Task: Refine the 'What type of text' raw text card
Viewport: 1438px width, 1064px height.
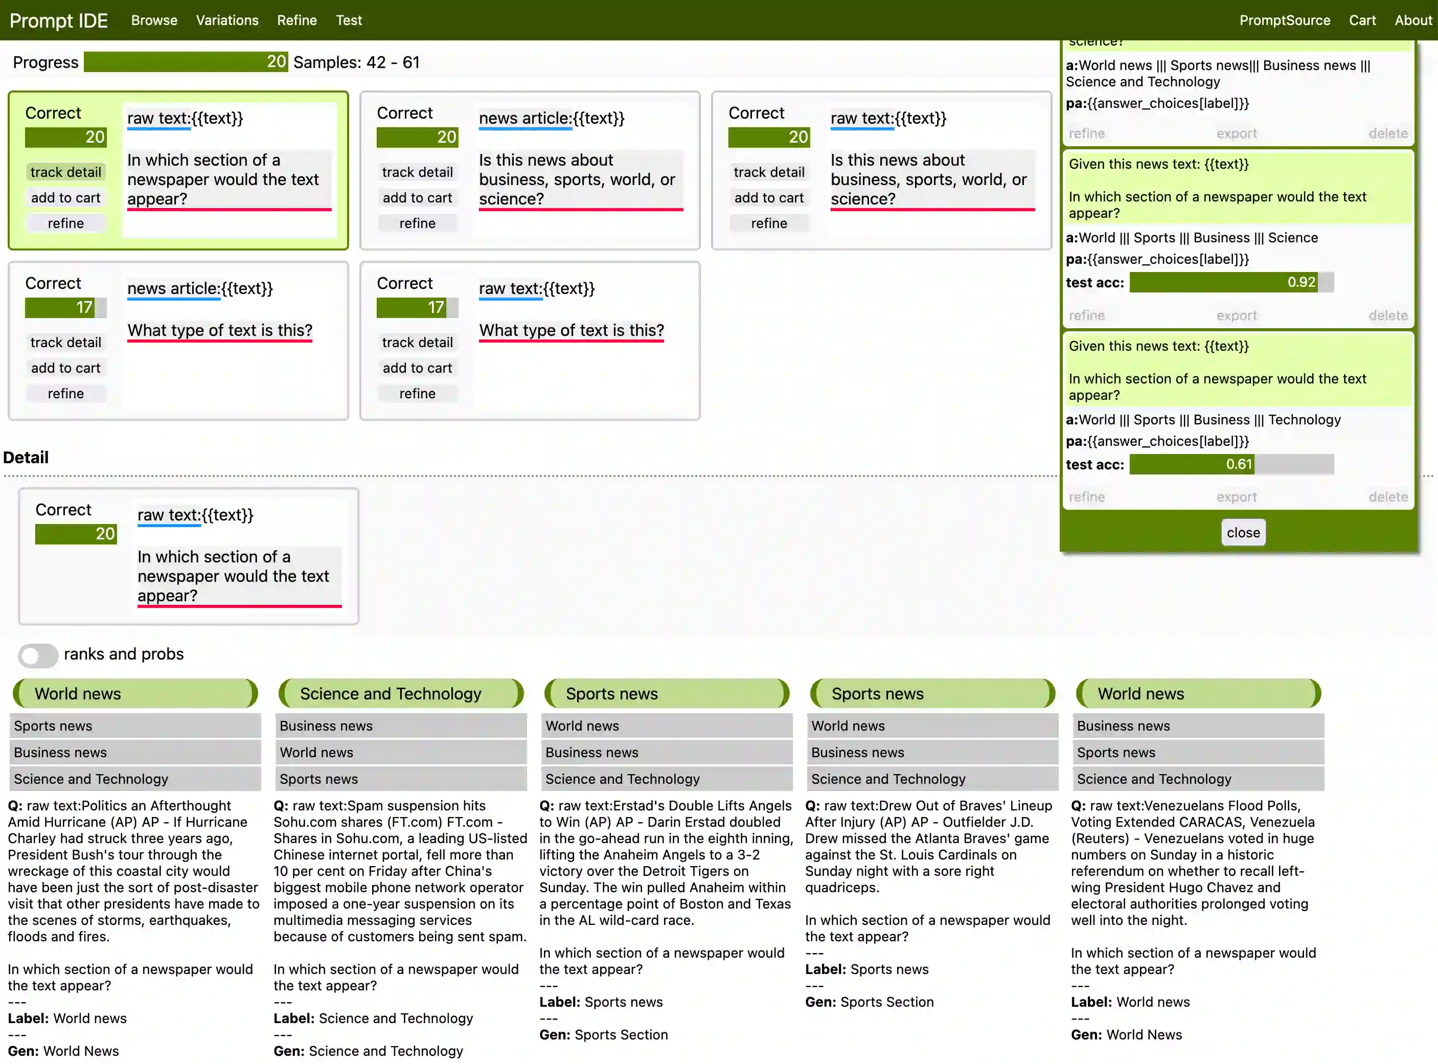Action: pos(417,394)
